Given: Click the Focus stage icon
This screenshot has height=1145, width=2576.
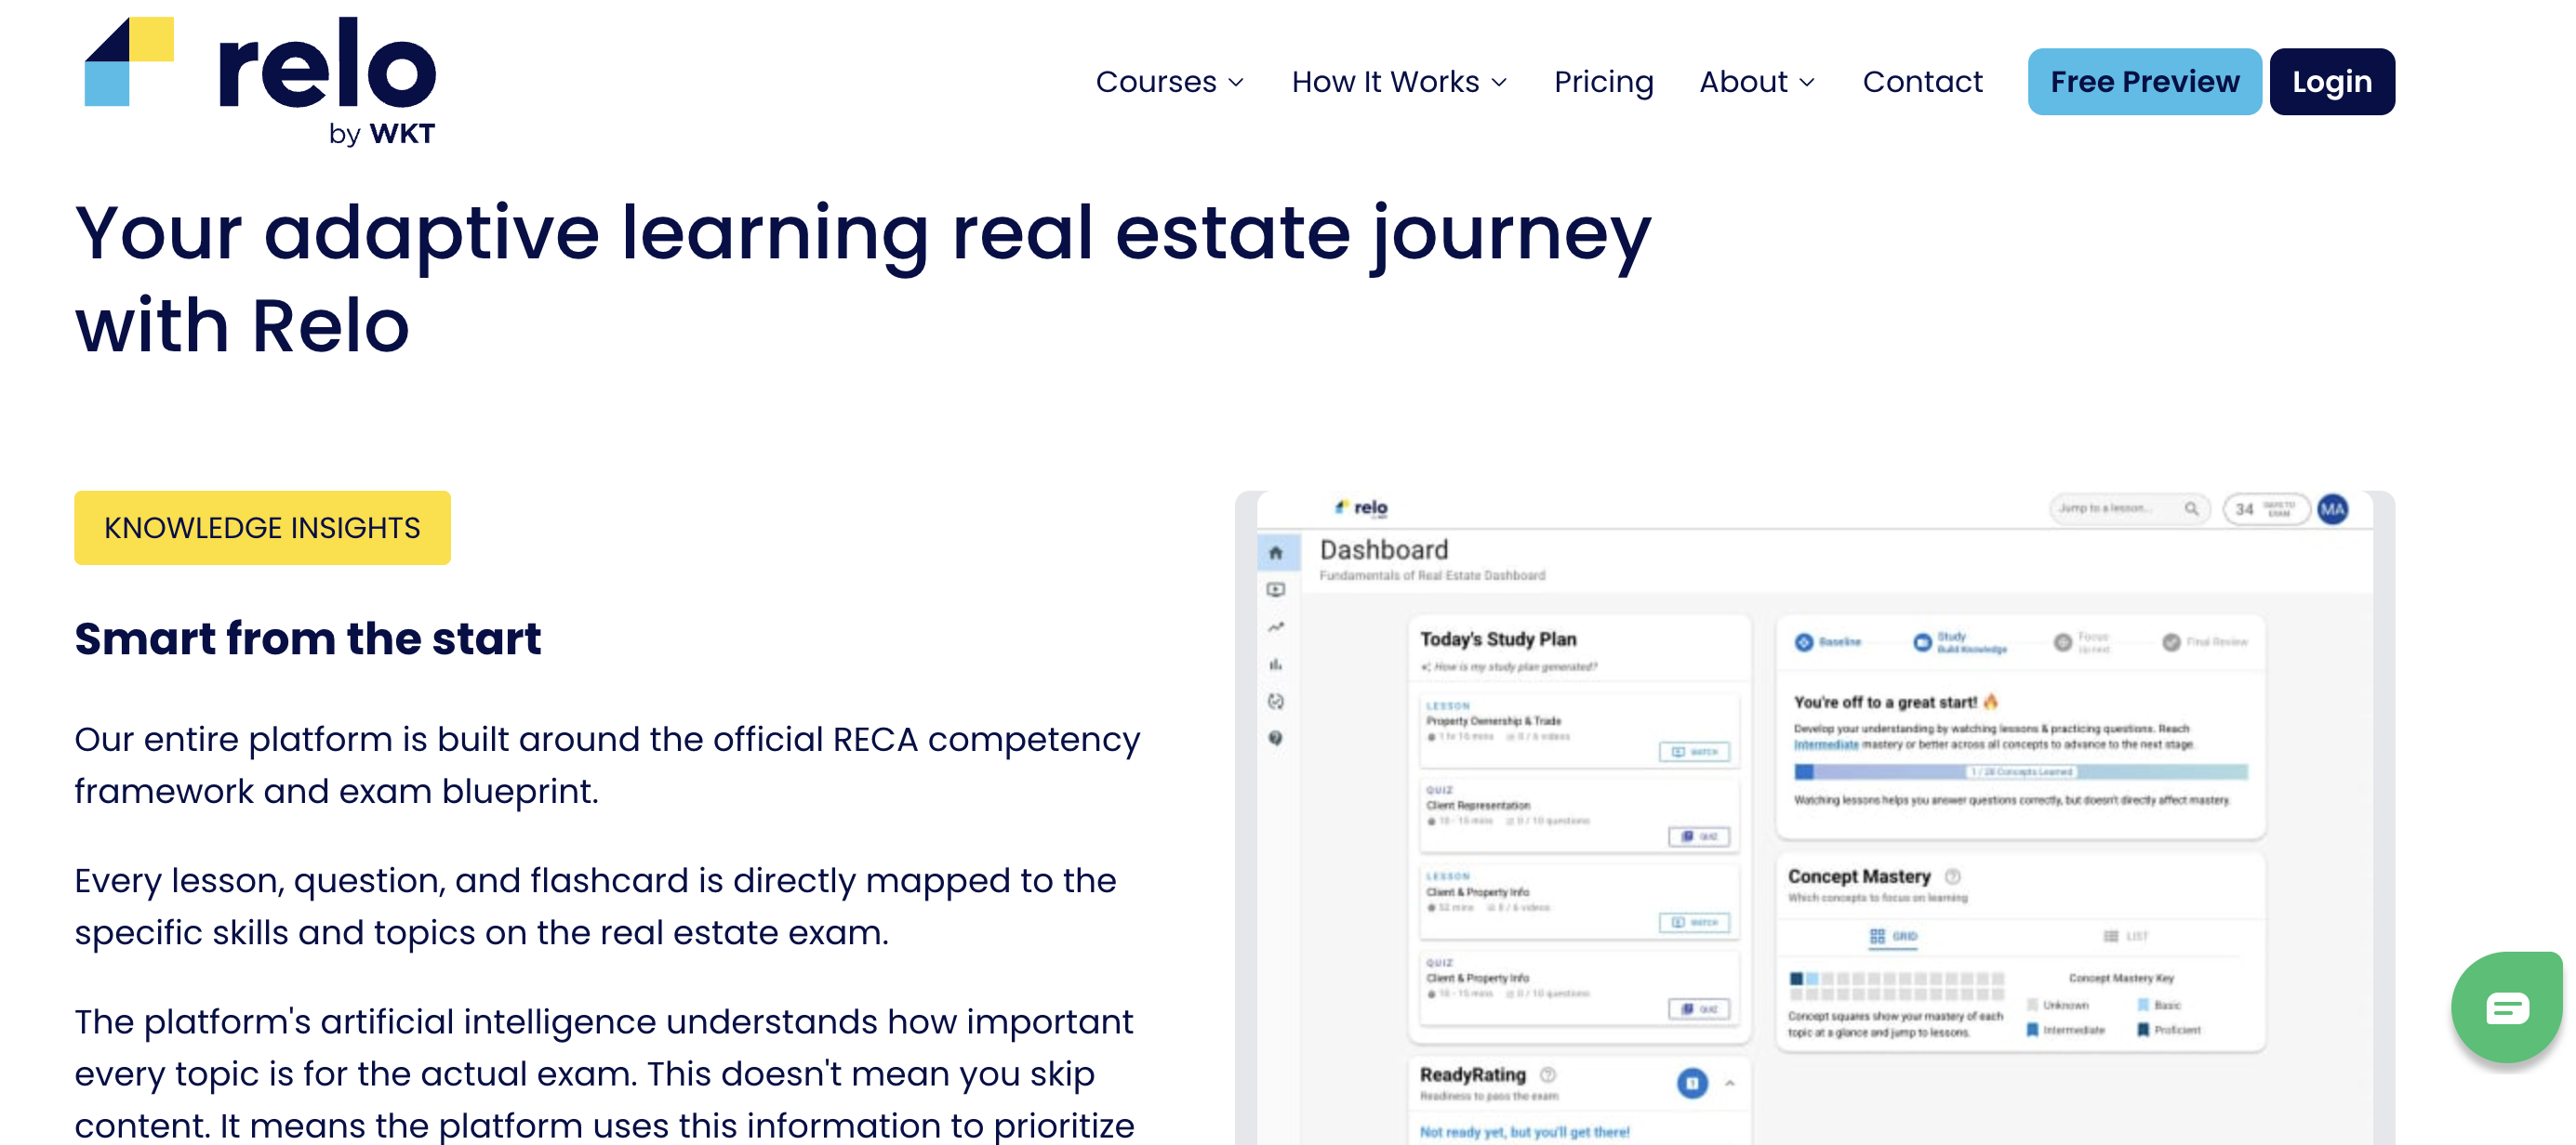Looking at the screenshot, I should point(2063,642).
